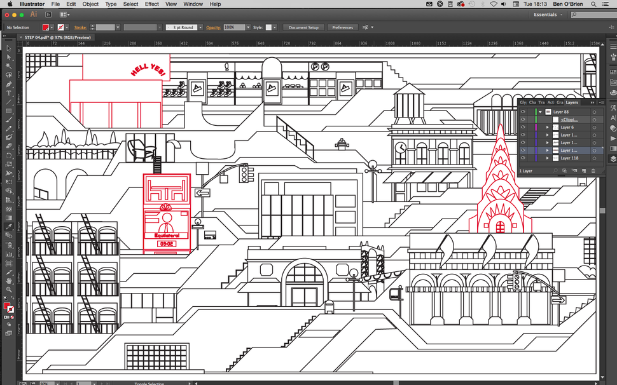Hide the clipping path sublayer

click(523, 119)
